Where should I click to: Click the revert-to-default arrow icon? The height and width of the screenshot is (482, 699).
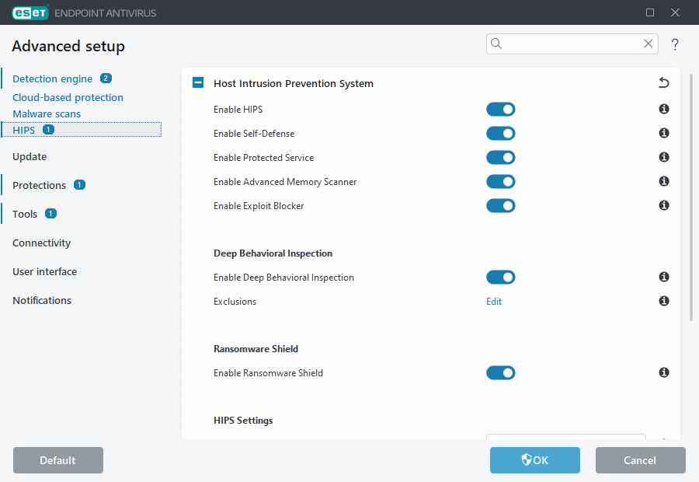[663, 82]
